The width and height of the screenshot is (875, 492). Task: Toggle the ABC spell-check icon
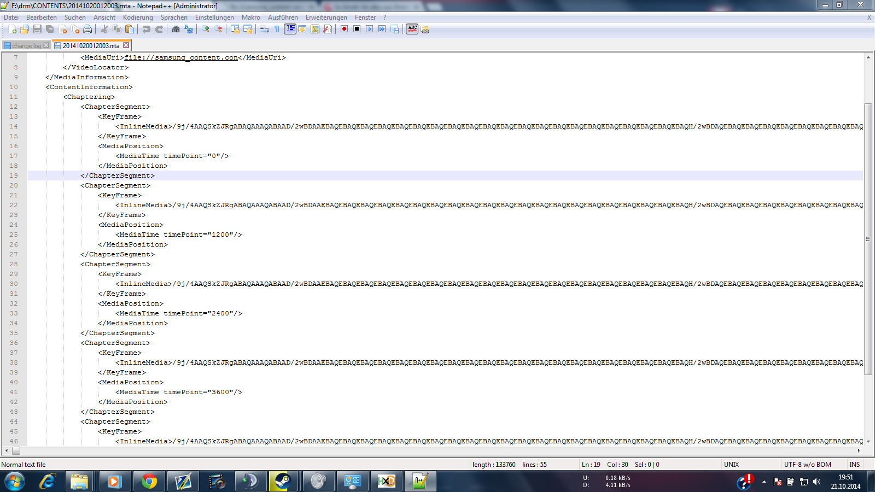[412, 29]
